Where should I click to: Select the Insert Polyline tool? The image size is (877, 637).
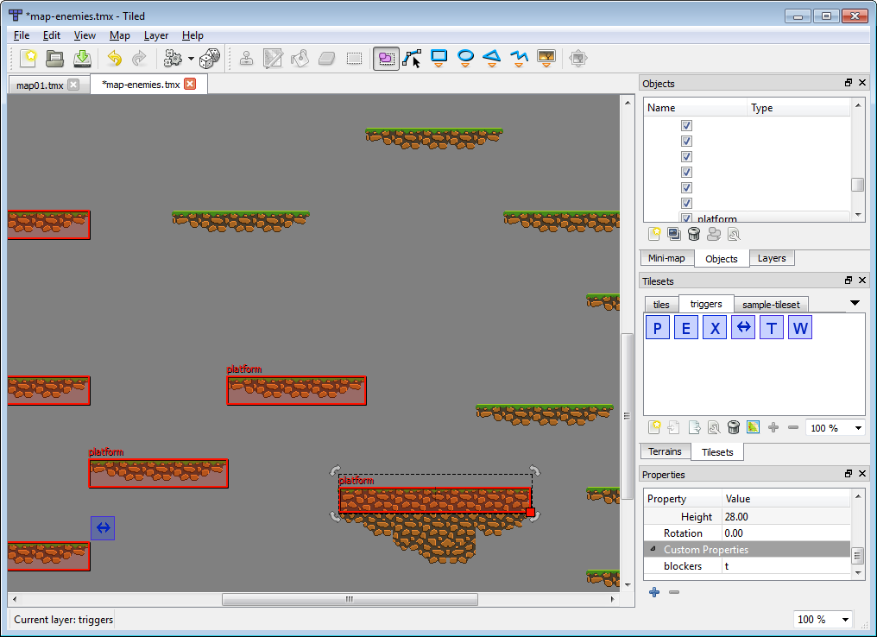(x=519, y=58)
